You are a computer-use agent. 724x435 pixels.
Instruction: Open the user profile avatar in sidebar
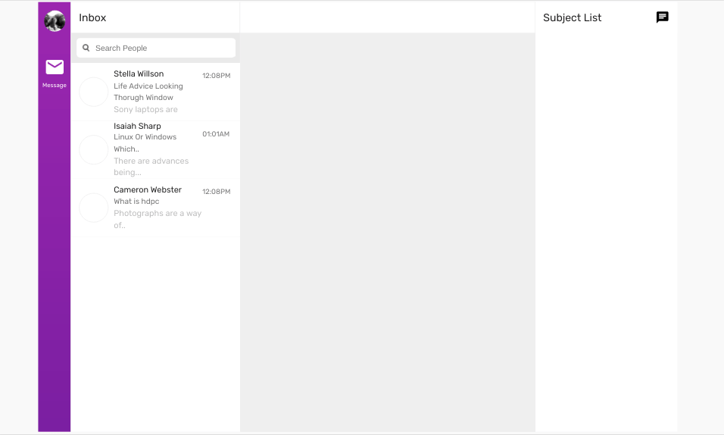(x=55, y=20)
